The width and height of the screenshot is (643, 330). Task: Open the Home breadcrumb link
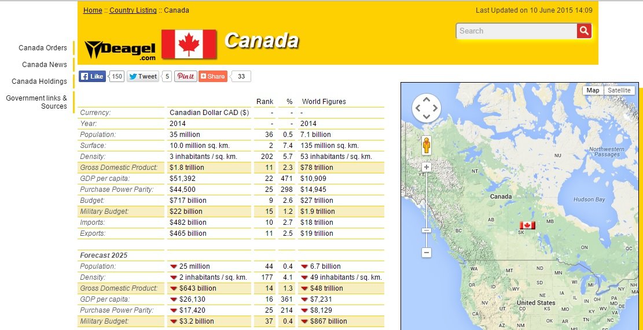[93, 10]
